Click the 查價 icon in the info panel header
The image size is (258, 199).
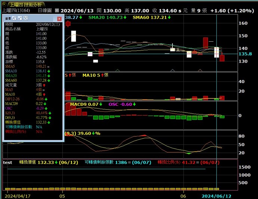point(7,18)
